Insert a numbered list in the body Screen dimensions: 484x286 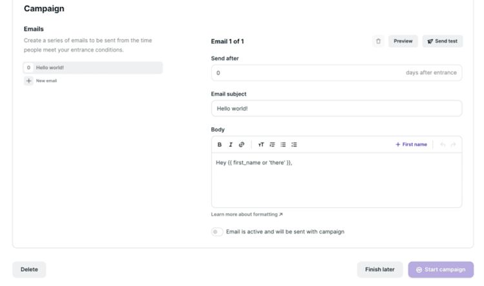[294, 145]
